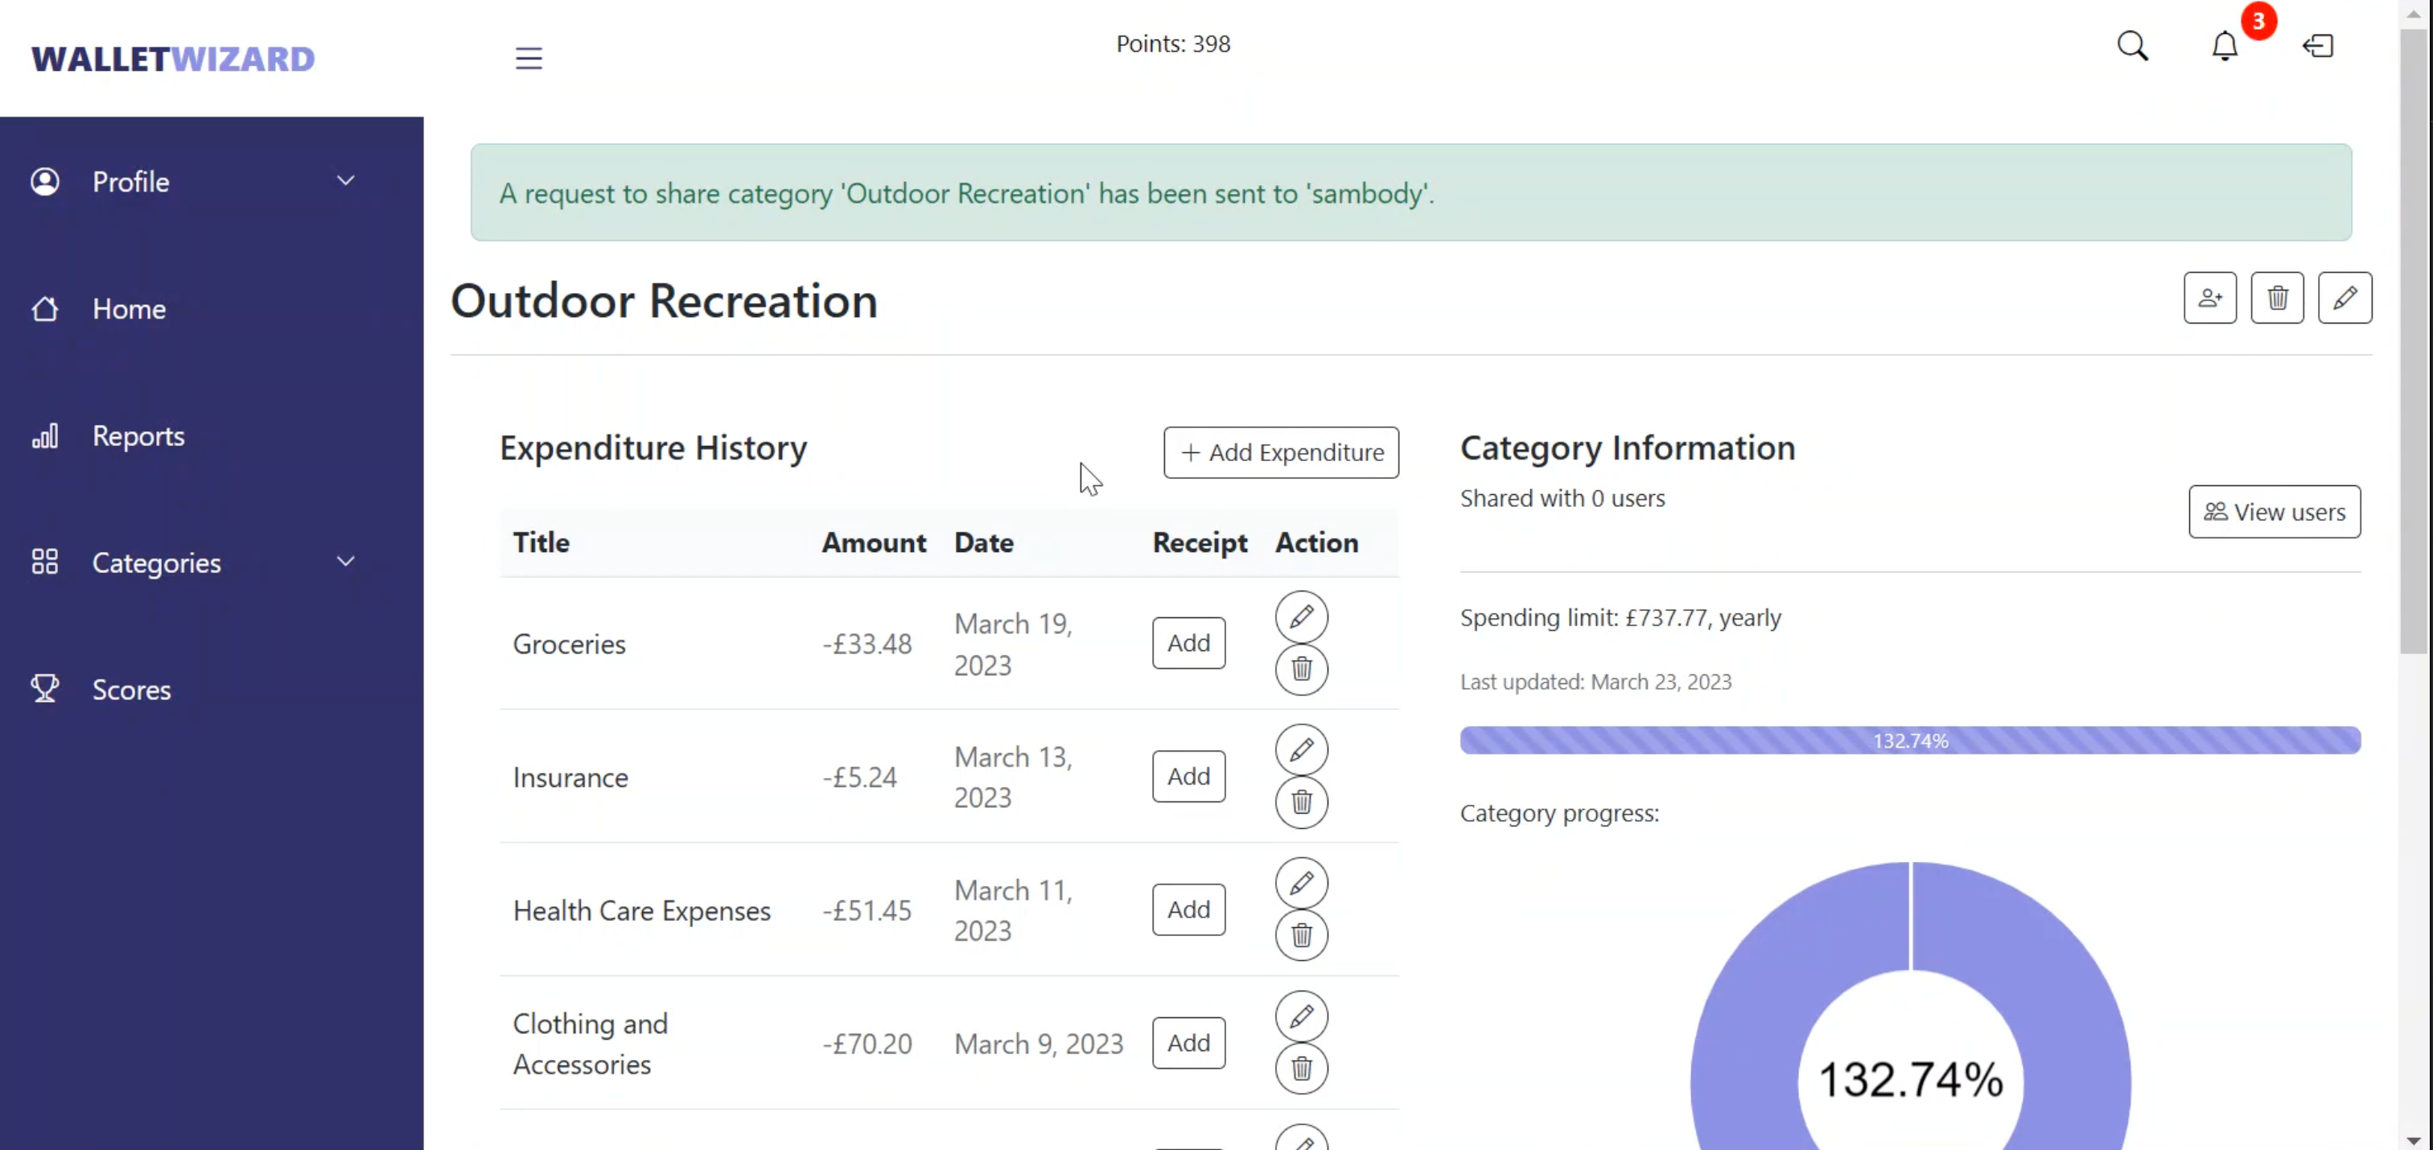Edit category with header pencil icon

[x=2343, y=298]
